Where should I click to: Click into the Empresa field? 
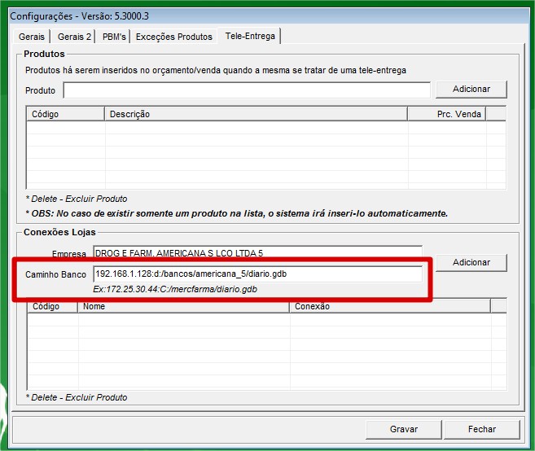257,253
